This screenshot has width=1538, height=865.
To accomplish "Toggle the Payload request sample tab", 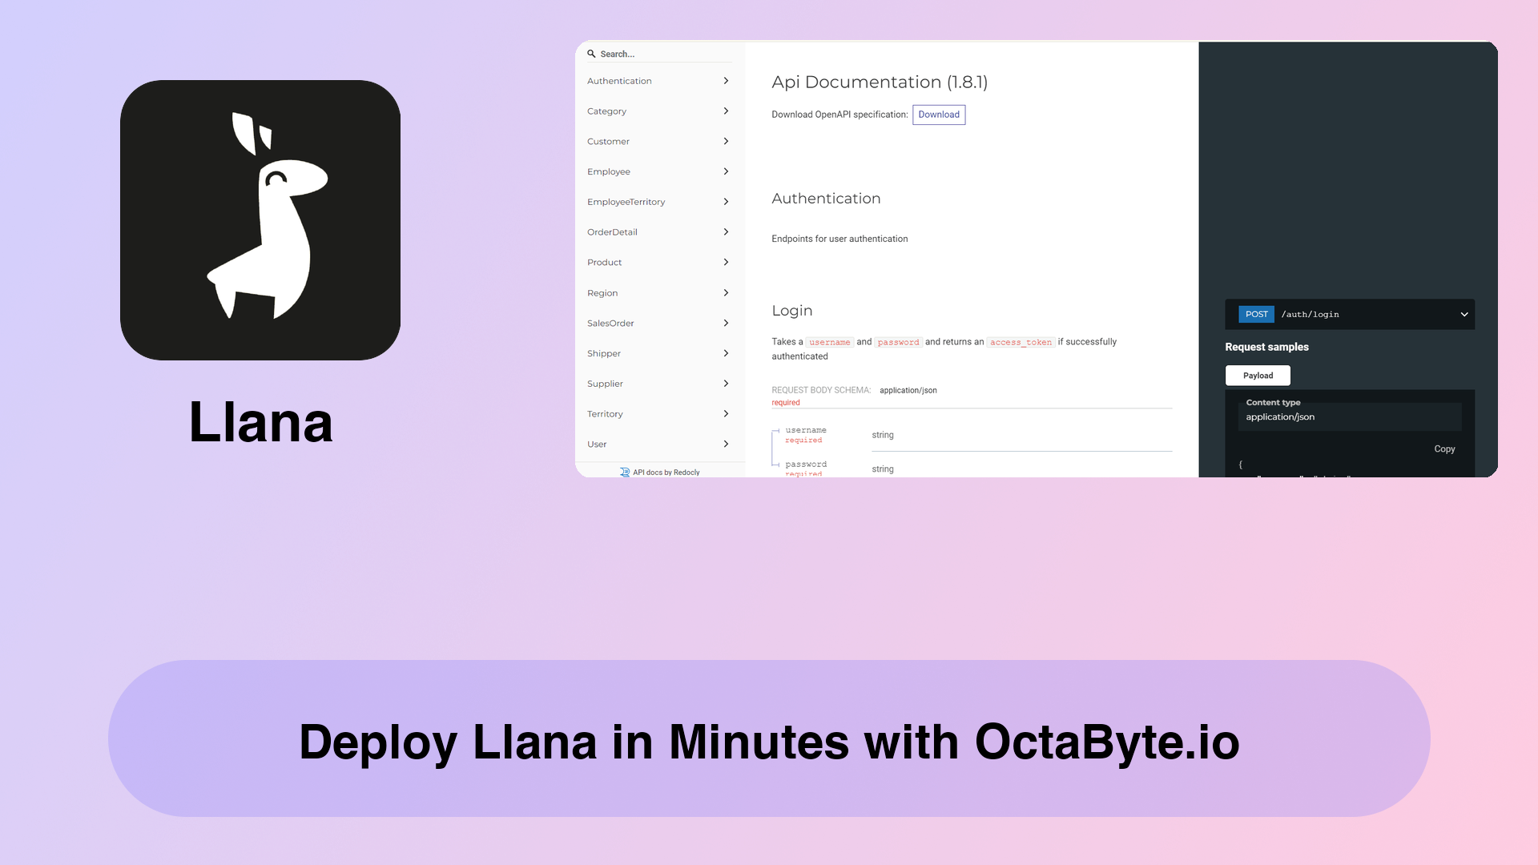I will point(1258,375).
